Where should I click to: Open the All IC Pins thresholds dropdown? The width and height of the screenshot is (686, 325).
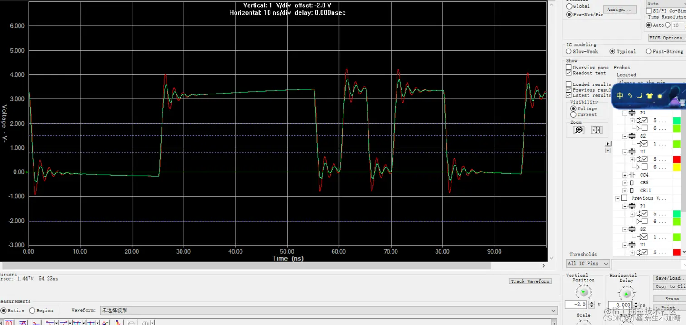click(x=588, y=264)
